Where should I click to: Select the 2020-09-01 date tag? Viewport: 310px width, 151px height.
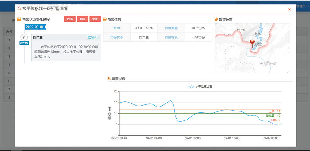point(35,27)
